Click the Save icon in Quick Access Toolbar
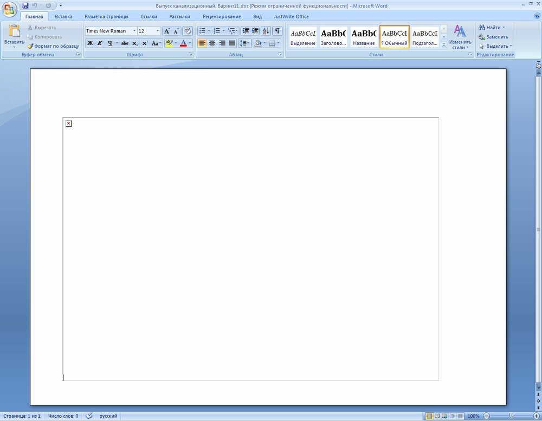This screenshot has width=542, height=421. click(x=25, y=5)
